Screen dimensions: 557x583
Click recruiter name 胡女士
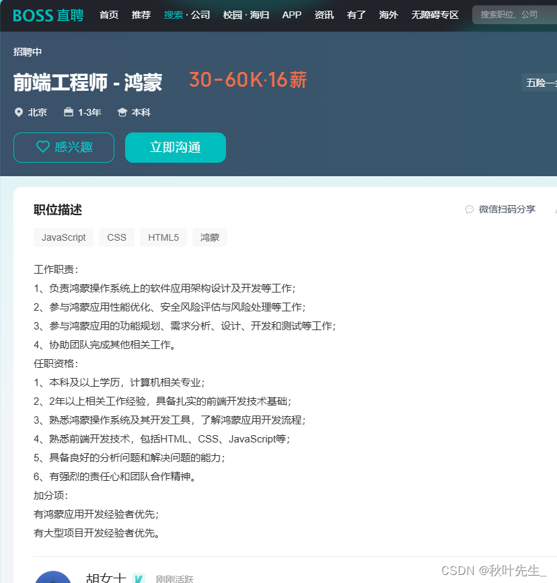pos(106,578)
